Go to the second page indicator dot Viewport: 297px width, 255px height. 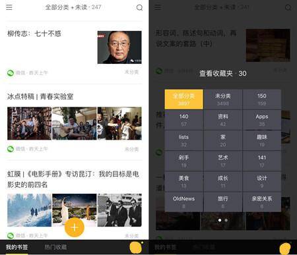coord(226,220)
